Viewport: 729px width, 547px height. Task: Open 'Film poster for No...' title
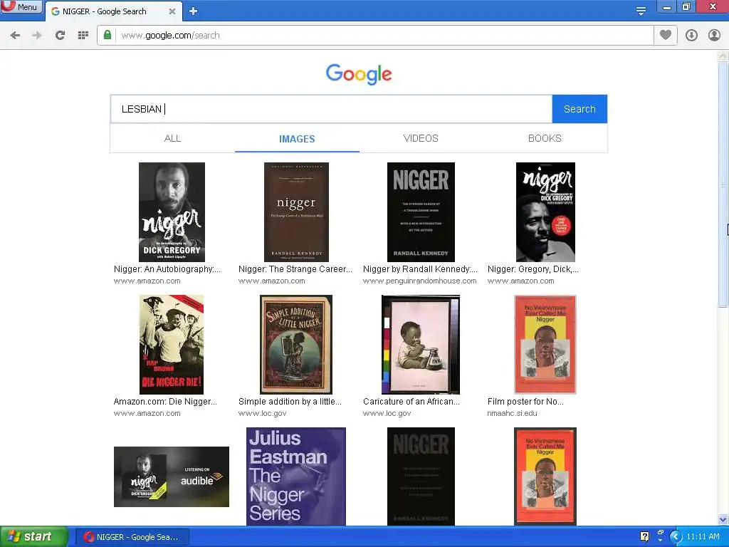click(525, 402)
